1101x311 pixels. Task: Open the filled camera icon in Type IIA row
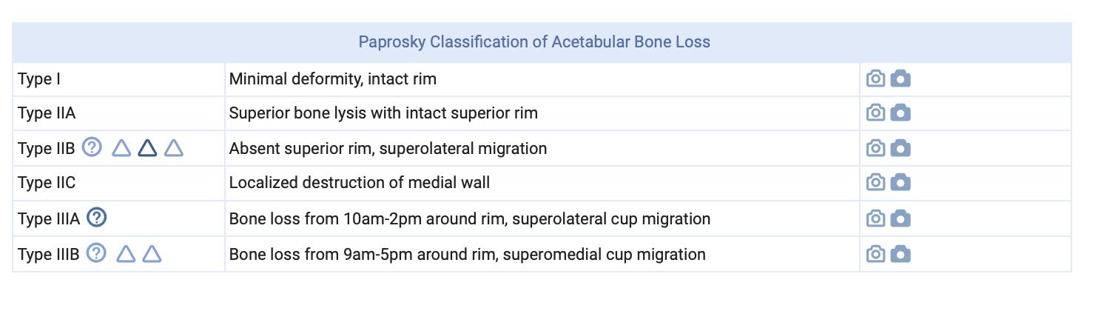(900, 113)
